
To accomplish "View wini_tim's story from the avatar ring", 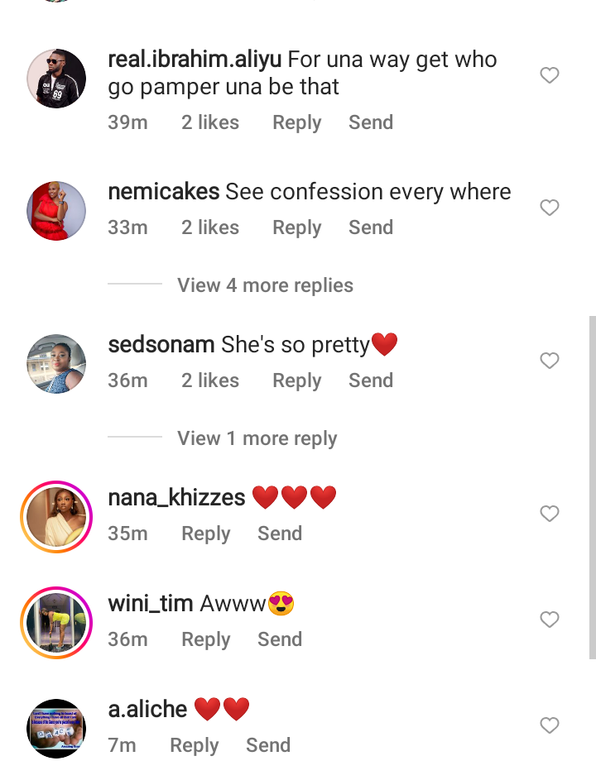I will click(56, 623).
